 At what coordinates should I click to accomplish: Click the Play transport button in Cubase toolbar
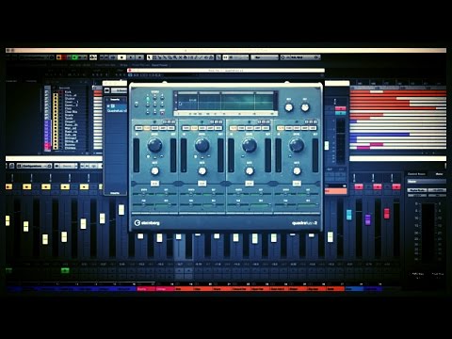pyautogui.click(x=131, y=57)
